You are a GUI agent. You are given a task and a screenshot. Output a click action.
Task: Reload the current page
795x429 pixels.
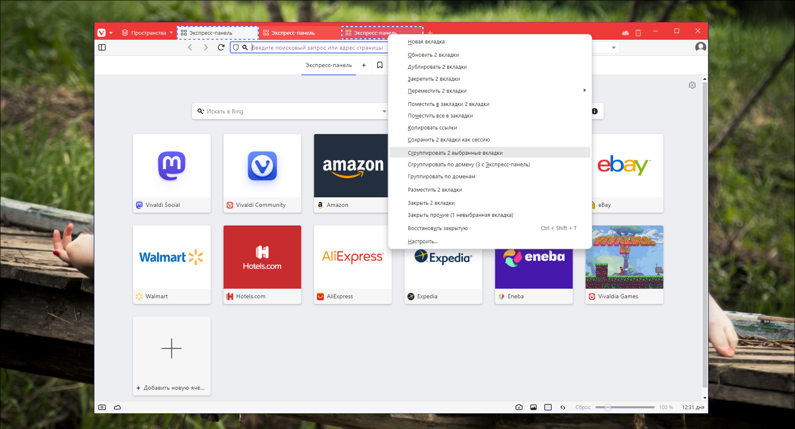click(221, 48)
